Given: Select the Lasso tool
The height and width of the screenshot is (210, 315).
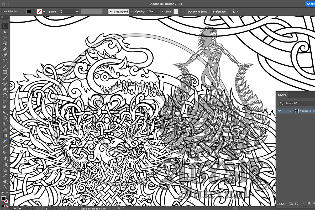Looking at the screenshot, I should point(5,43).
